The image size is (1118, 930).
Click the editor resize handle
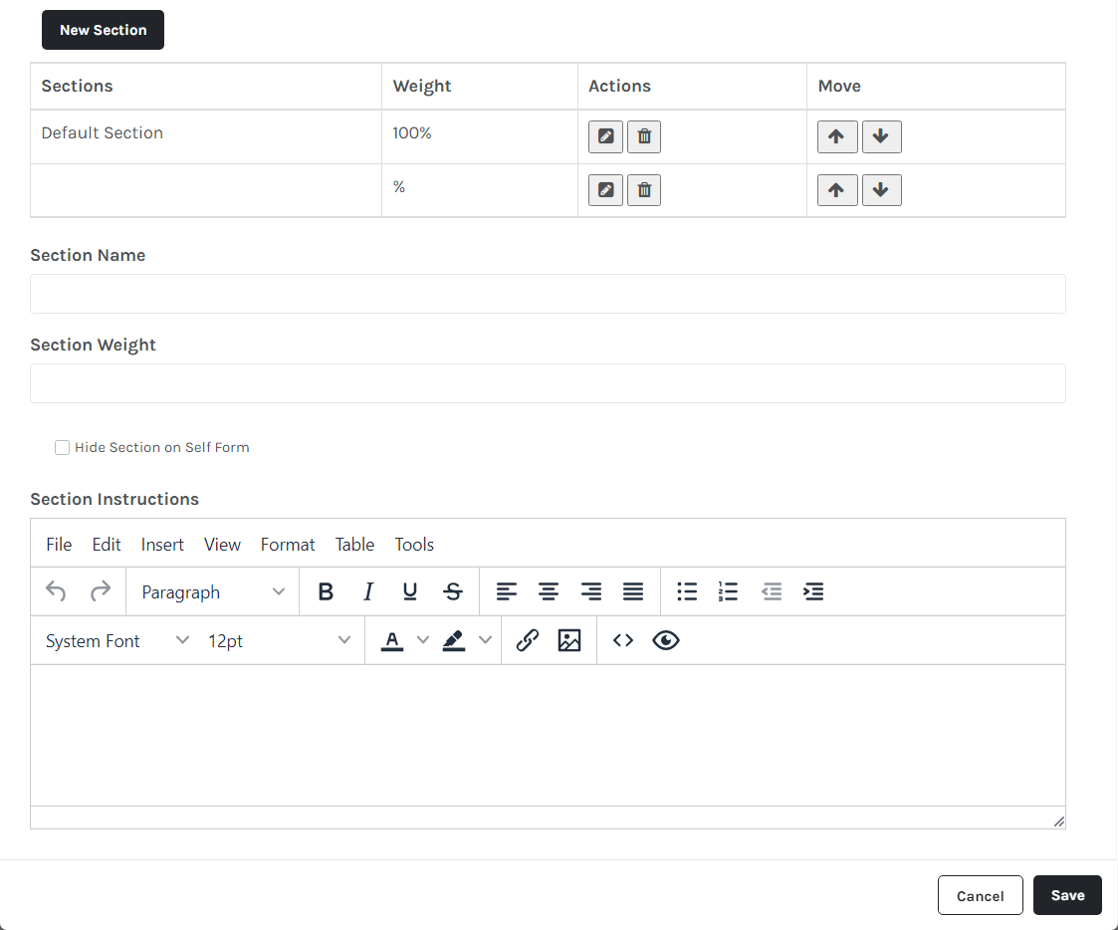click(1059, 821)
